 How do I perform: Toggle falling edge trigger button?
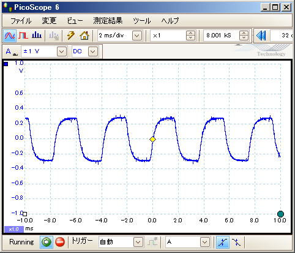(x=236, y=242)
